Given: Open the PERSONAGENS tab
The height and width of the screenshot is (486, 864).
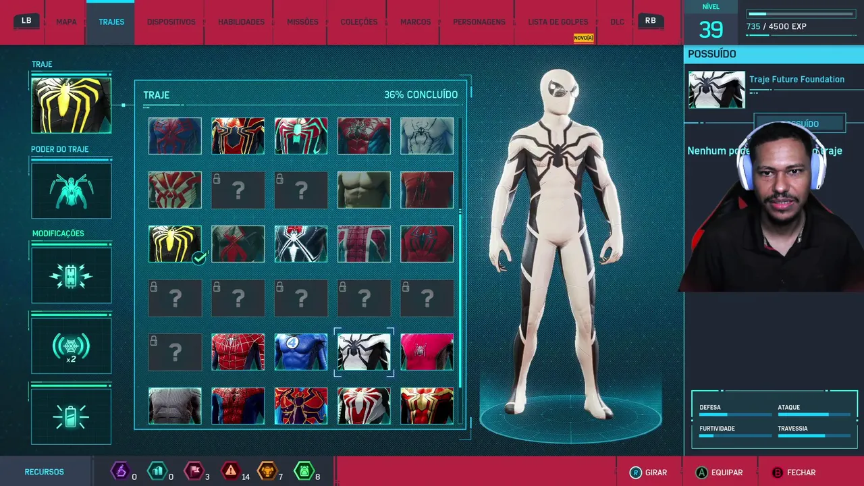Looking at the screenshot, I should (479, 22).
